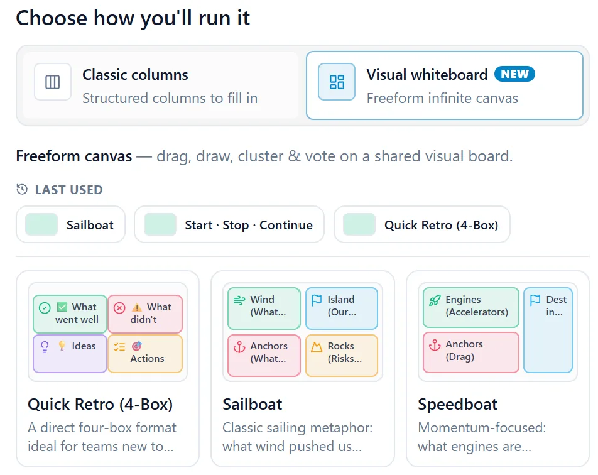Click the 'Island (Our...' box label
Screen dimensions: 598x475
342,305
